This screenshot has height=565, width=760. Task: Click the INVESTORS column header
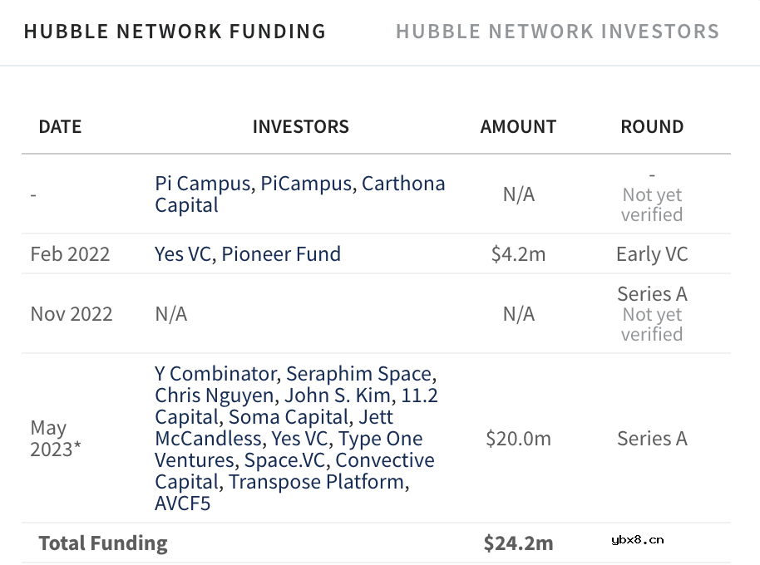coord(300,127)
